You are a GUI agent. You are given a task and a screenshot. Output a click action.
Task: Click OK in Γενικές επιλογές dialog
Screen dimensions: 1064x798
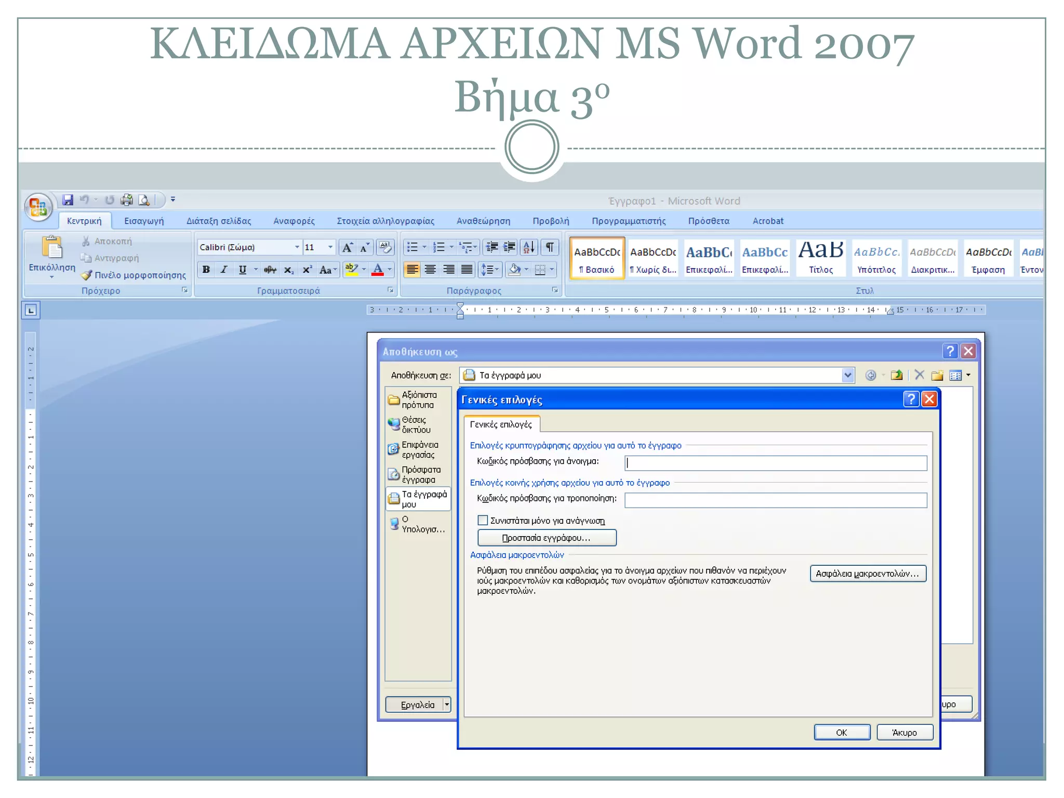[842, 732]
